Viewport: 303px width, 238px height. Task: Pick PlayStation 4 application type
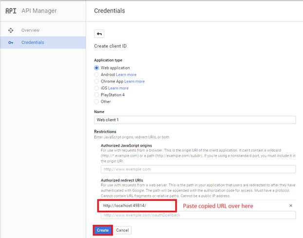(x=96, y=95)
